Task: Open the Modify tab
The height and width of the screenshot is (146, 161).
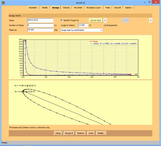Action: (45, 8)
